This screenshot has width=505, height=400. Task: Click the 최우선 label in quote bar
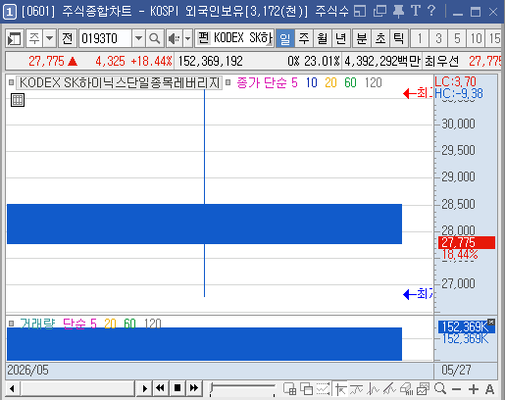[x=441, y=61]
